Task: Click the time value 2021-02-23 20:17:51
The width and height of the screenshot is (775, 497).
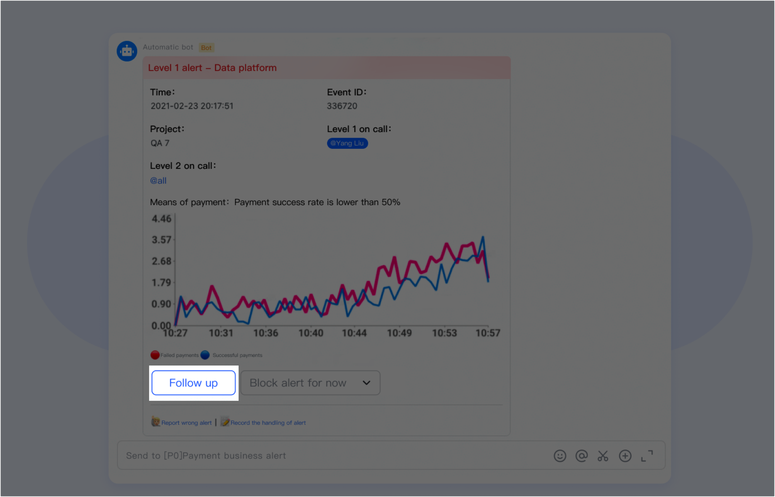Action: point(192,106)
